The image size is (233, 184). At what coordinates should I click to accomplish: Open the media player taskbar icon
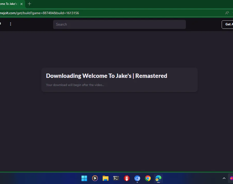pos(95,178)
